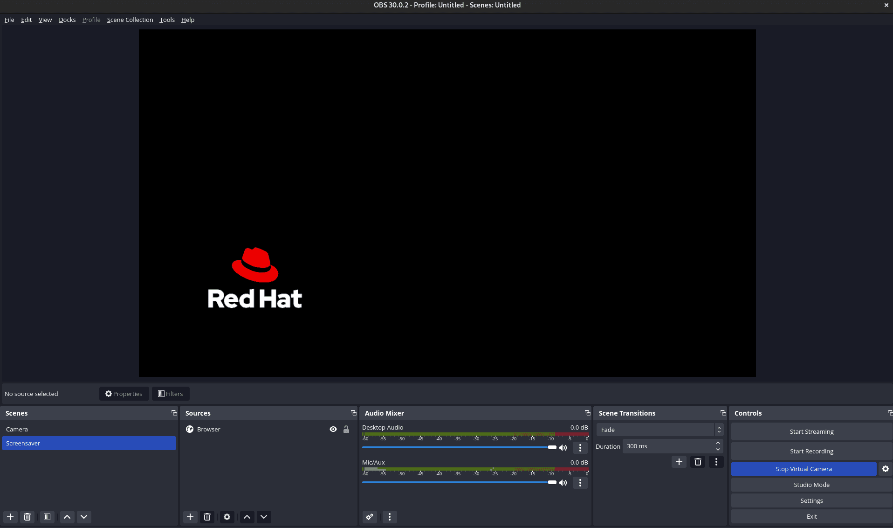
Task: Click the Red Hat logo in preview
Action: coord(255,278)
